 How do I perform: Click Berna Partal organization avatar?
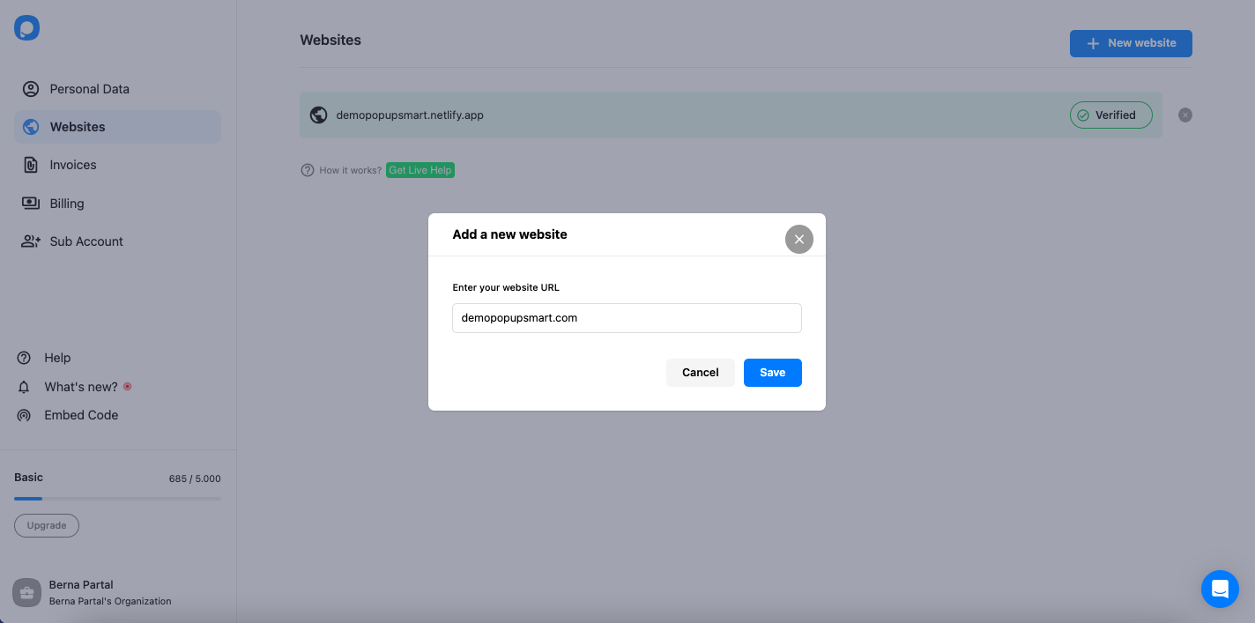(26, 592)
